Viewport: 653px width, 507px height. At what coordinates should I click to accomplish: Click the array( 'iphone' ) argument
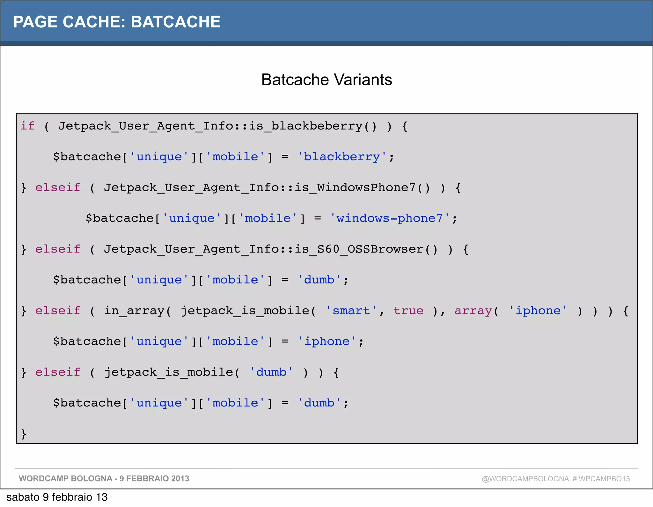pos(518,311)
